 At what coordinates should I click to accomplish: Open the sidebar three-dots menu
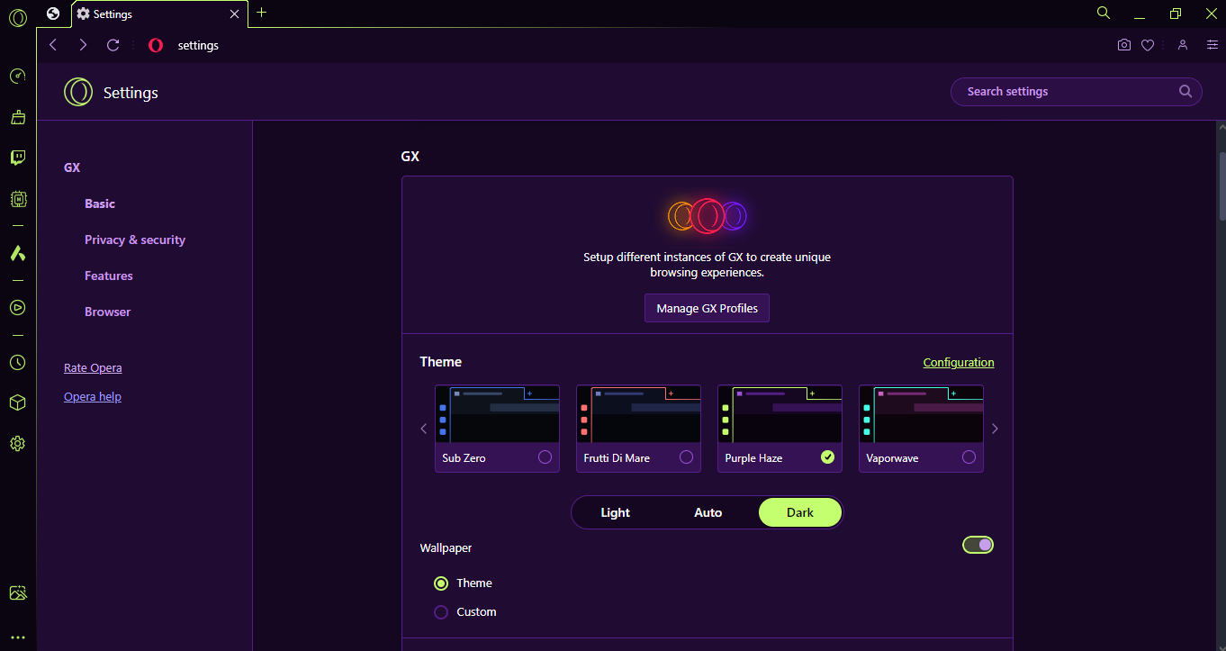click(17, 637)
